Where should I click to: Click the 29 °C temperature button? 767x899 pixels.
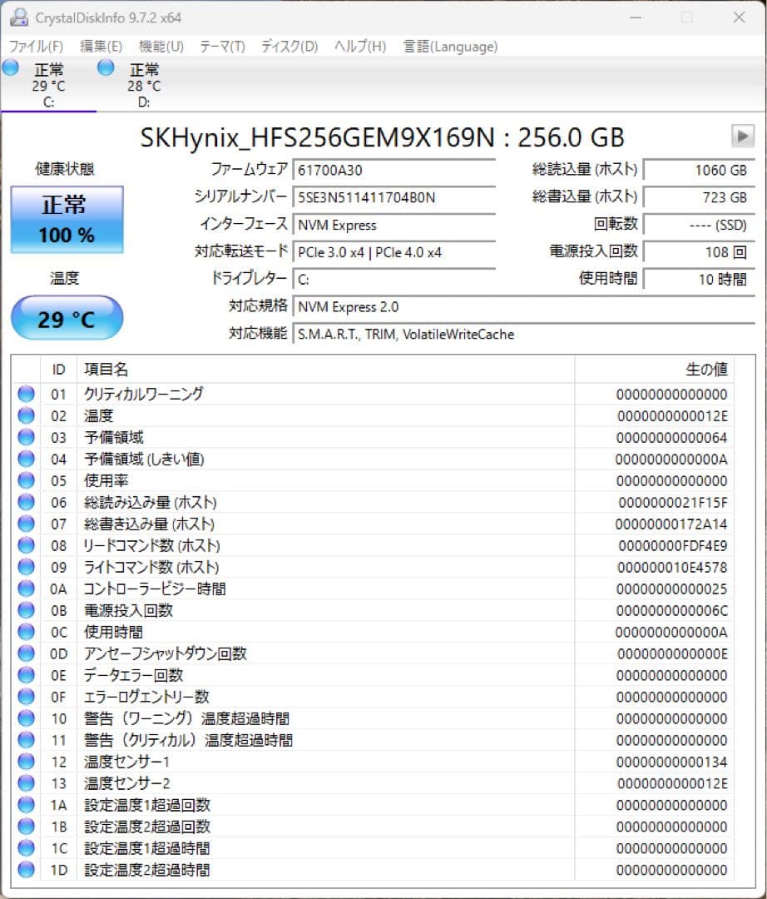pyautogui.click(x=67, y=318)
